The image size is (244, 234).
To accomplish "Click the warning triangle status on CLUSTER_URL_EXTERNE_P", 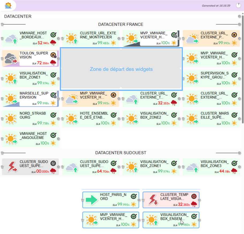I will pyautogui.click(x=234, y=35).
